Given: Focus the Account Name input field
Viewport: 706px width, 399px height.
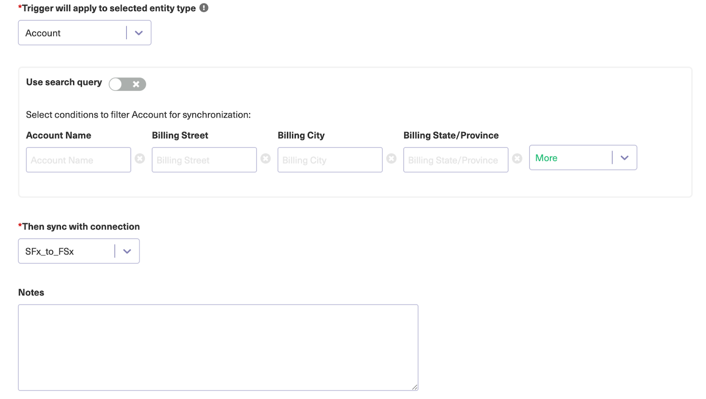Looking at the screenshot, I should point(78,160).
